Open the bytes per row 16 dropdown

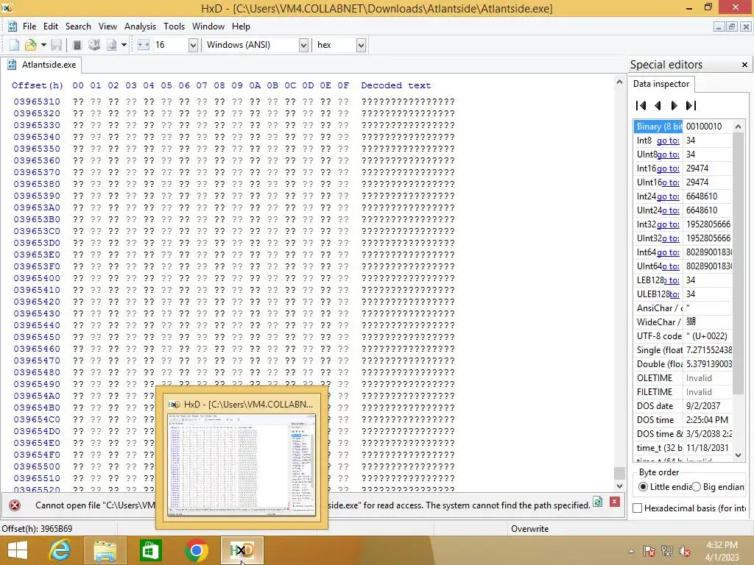pyautogui.click(x=193, y=45)
